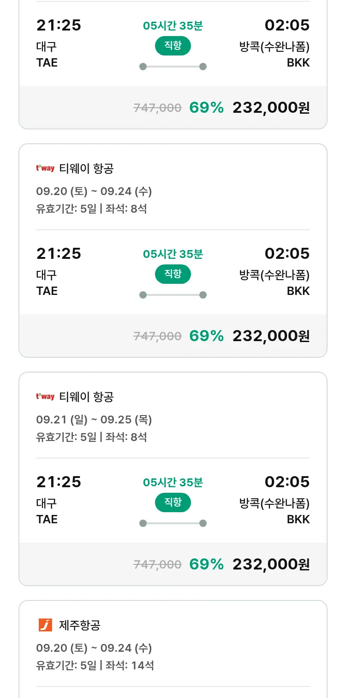
Task: Click the route line graphic in the 09.21 (일) card
Action: (173, 523)
